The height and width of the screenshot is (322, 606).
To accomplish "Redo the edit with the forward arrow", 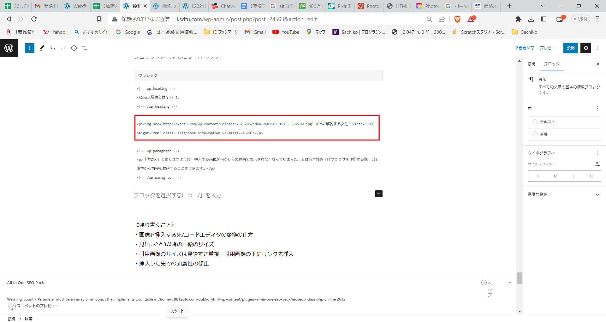I will pos(63,48).
